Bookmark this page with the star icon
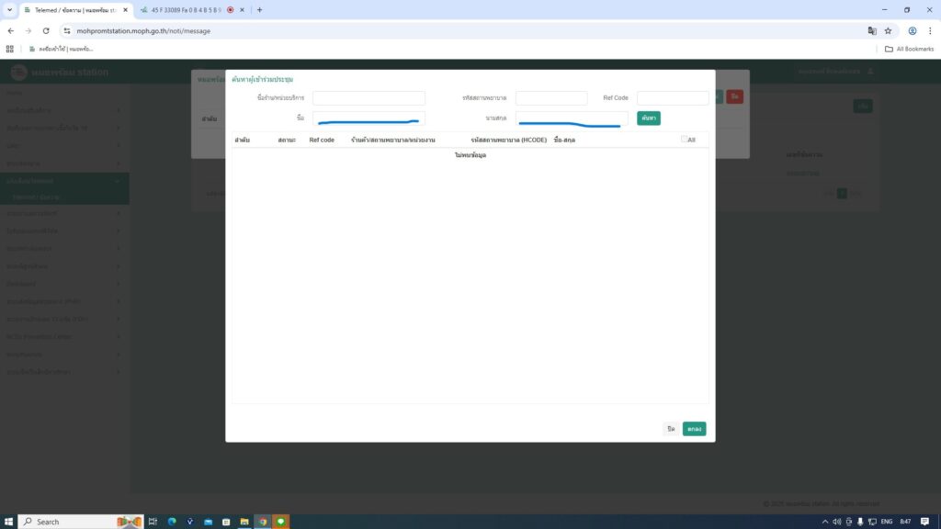This screenshot has width=941, height=529. click(x=888, y=30)
